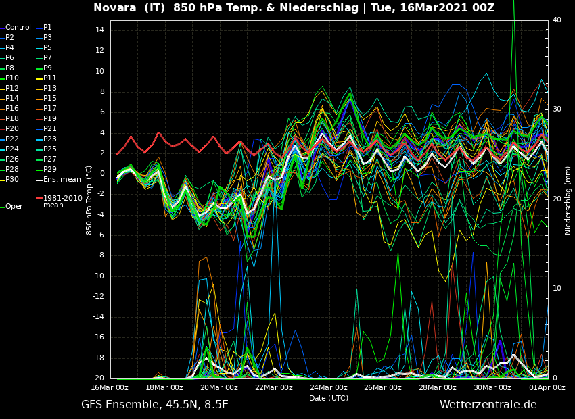
Task: Select the P2 legend entry
Action: [x=7, y=37]
